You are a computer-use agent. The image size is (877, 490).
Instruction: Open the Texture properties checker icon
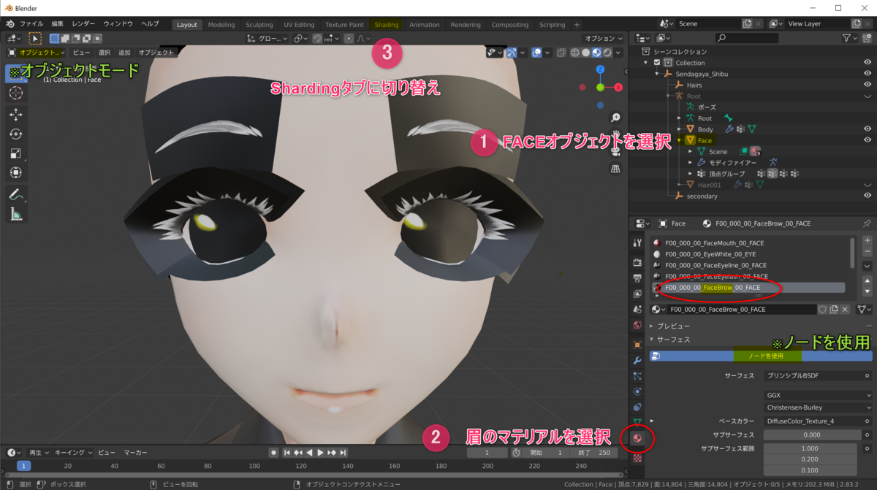637,459
